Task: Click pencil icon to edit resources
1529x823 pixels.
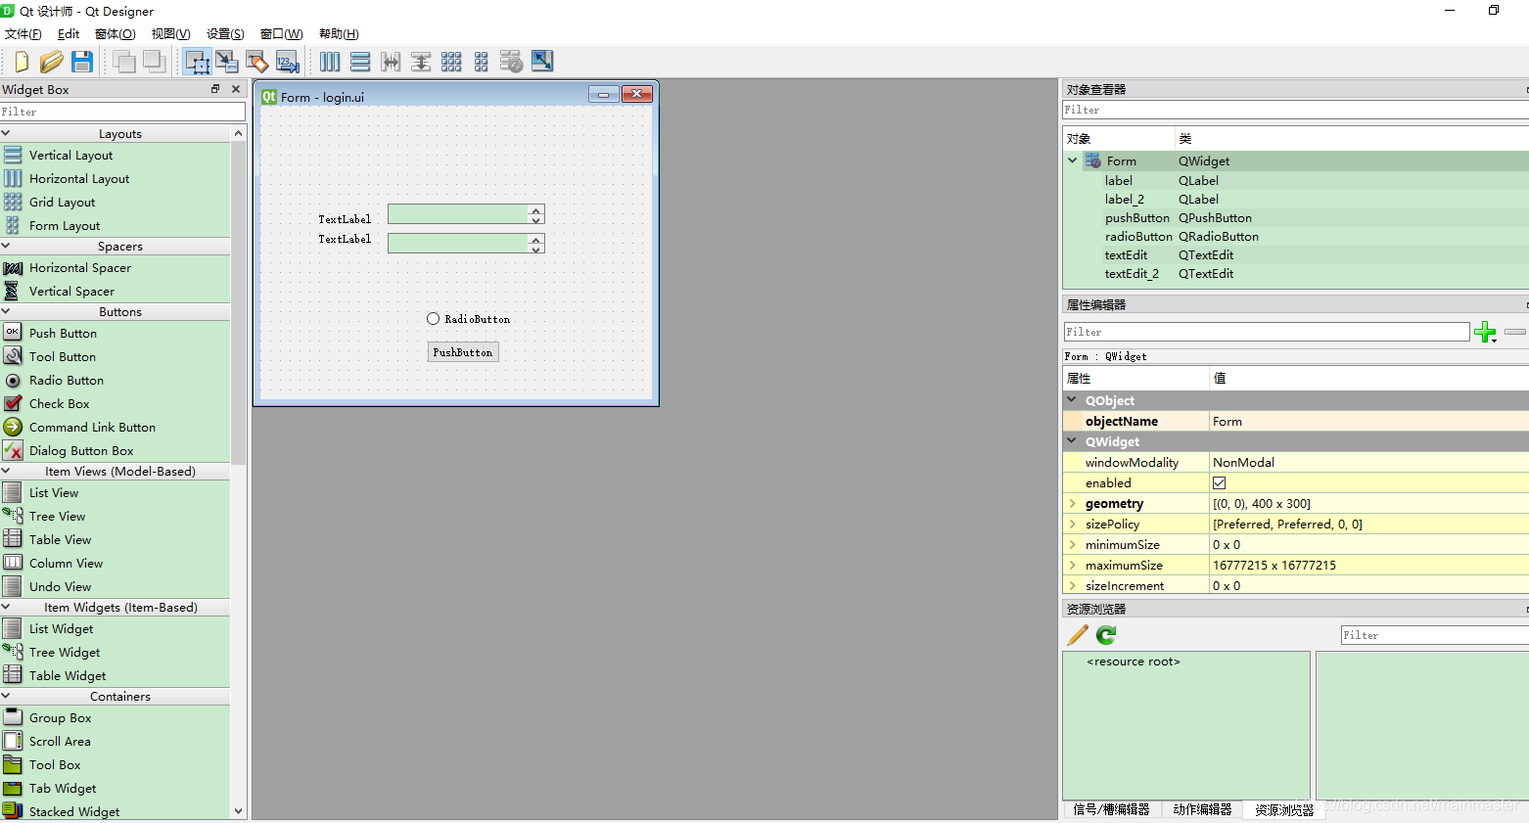Action: coord(1078,635)
